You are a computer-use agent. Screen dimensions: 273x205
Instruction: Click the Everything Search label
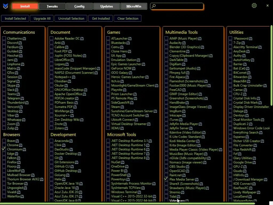pos(246,132)
